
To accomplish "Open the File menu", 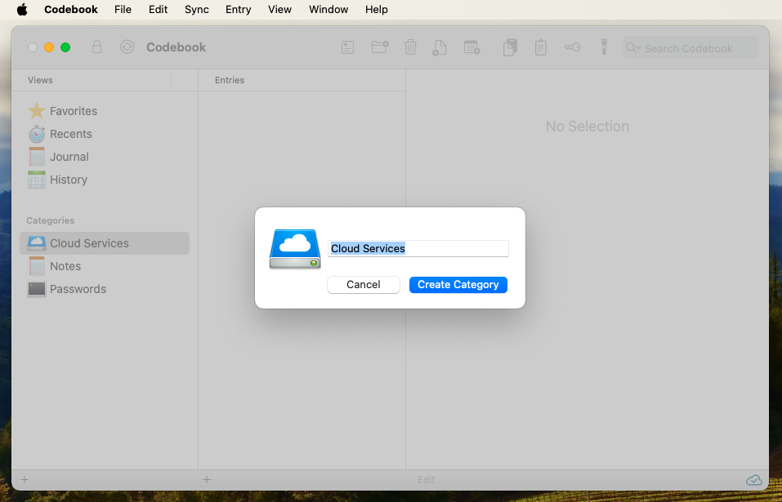I will click(123, 10).
